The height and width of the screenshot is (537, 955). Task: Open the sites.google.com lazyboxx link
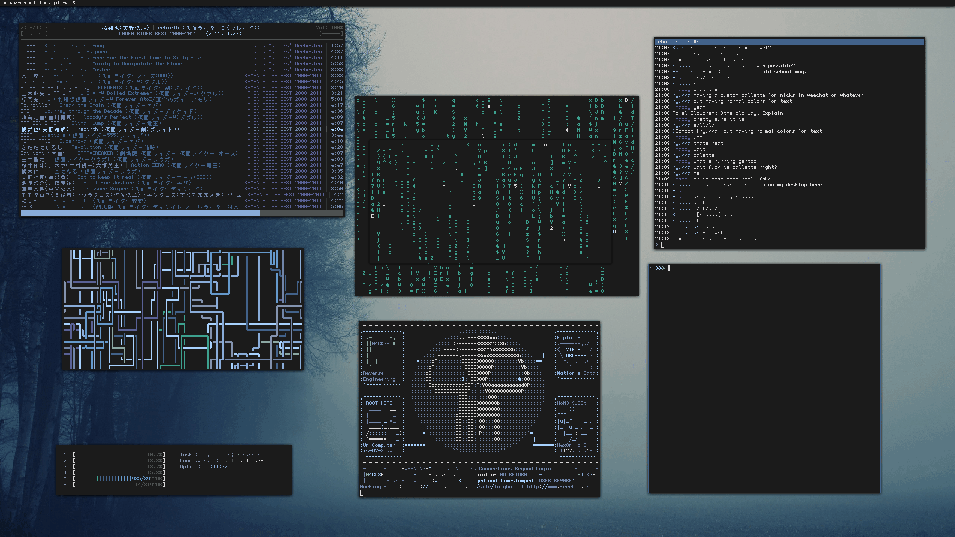(x=461, y=487)
